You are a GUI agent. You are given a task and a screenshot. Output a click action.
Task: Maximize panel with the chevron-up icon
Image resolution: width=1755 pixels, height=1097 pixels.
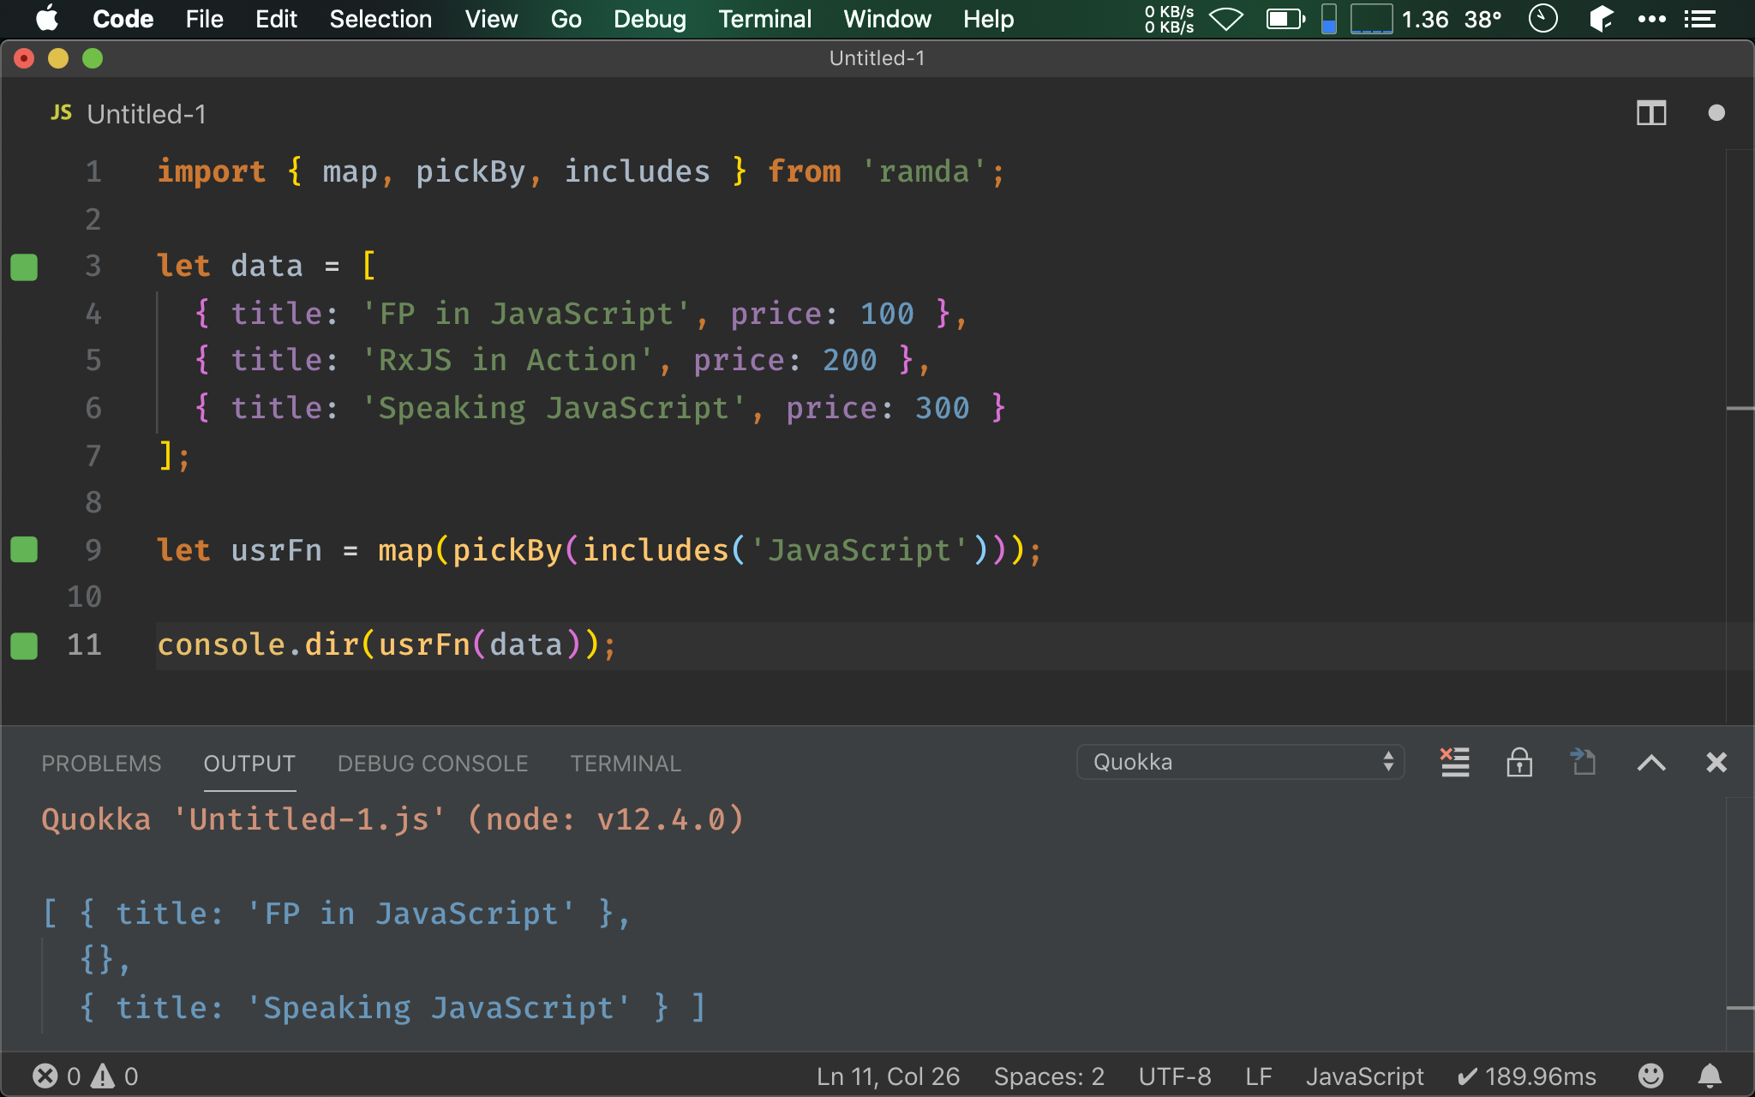[1651, 763]
